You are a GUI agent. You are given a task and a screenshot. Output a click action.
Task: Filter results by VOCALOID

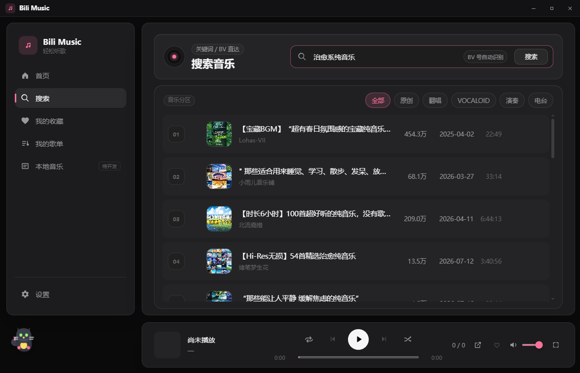473,101
